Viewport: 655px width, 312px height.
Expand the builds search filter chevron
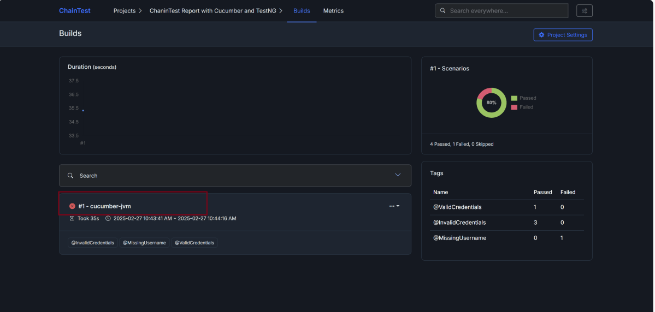pos(398,175)
